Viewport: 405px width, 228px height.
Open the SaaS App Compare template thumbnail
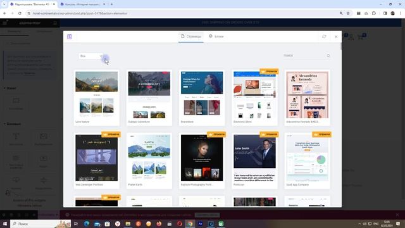coord(307,158)
